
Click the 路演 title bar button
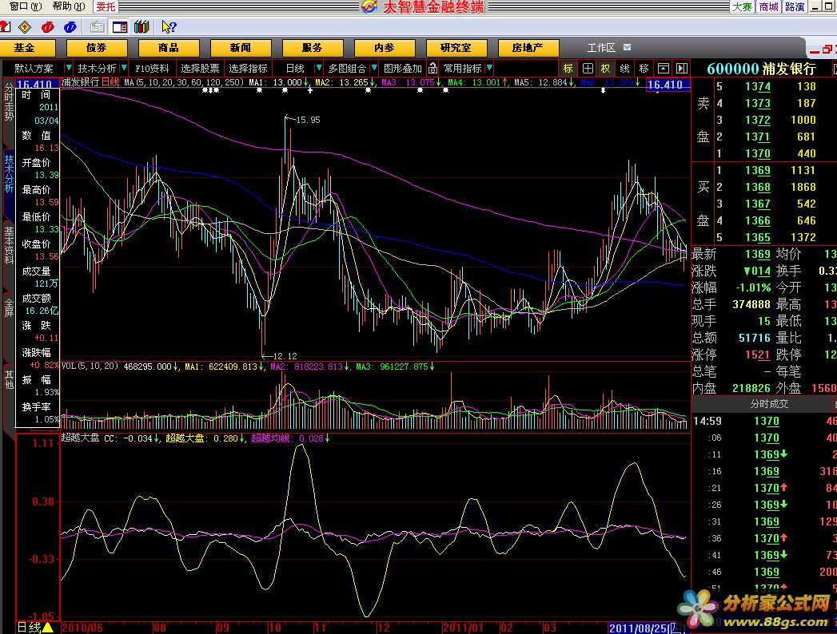(x=795, y=6)
